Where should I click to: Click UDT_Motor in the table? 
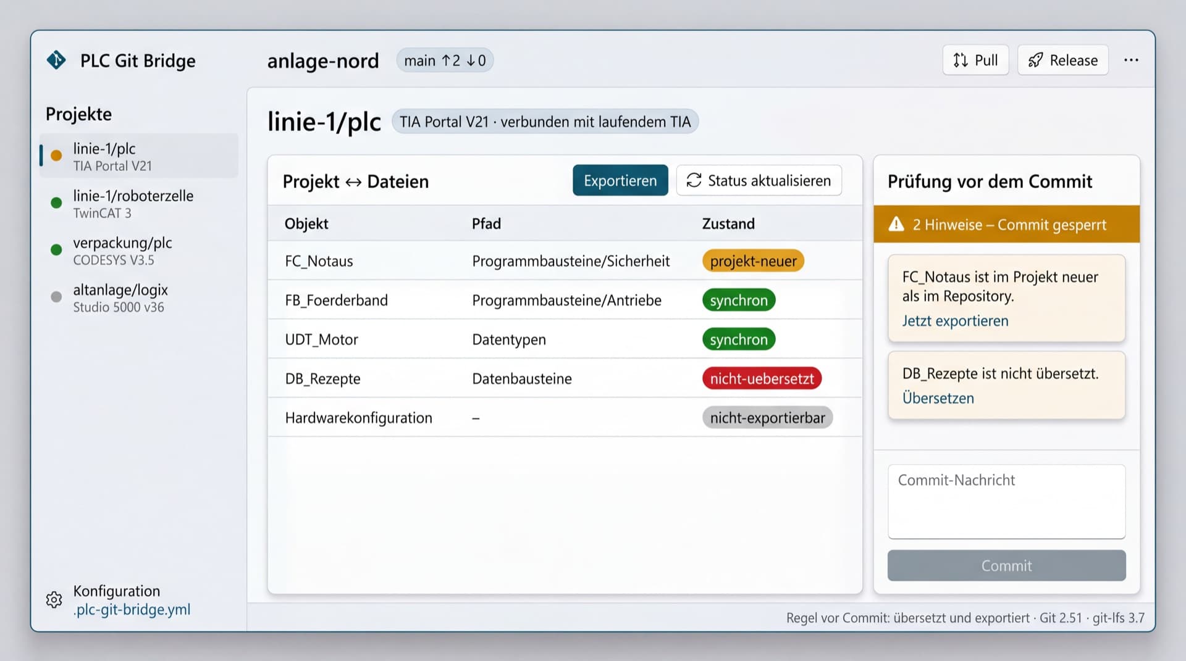tap(321, 339)
